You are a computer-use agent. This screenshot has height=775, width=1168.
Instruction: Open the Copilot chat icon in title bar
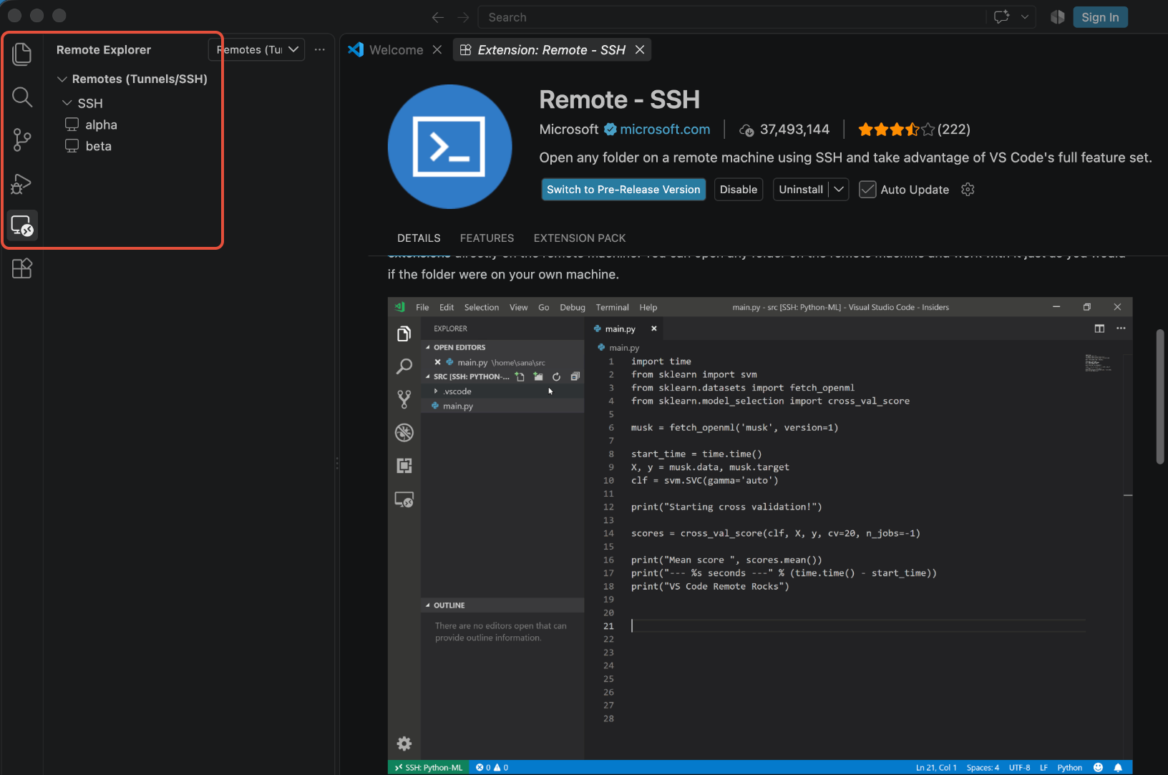(1001, 16)
